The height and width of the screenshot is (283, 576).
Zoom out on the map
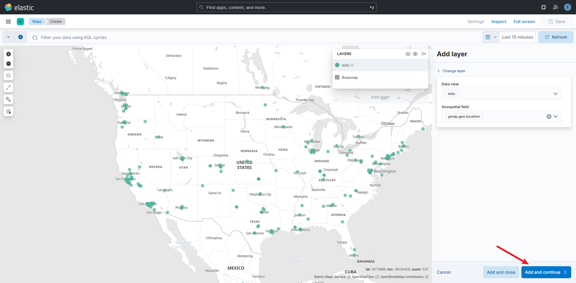pyautogui.click(x=8, y=63)
